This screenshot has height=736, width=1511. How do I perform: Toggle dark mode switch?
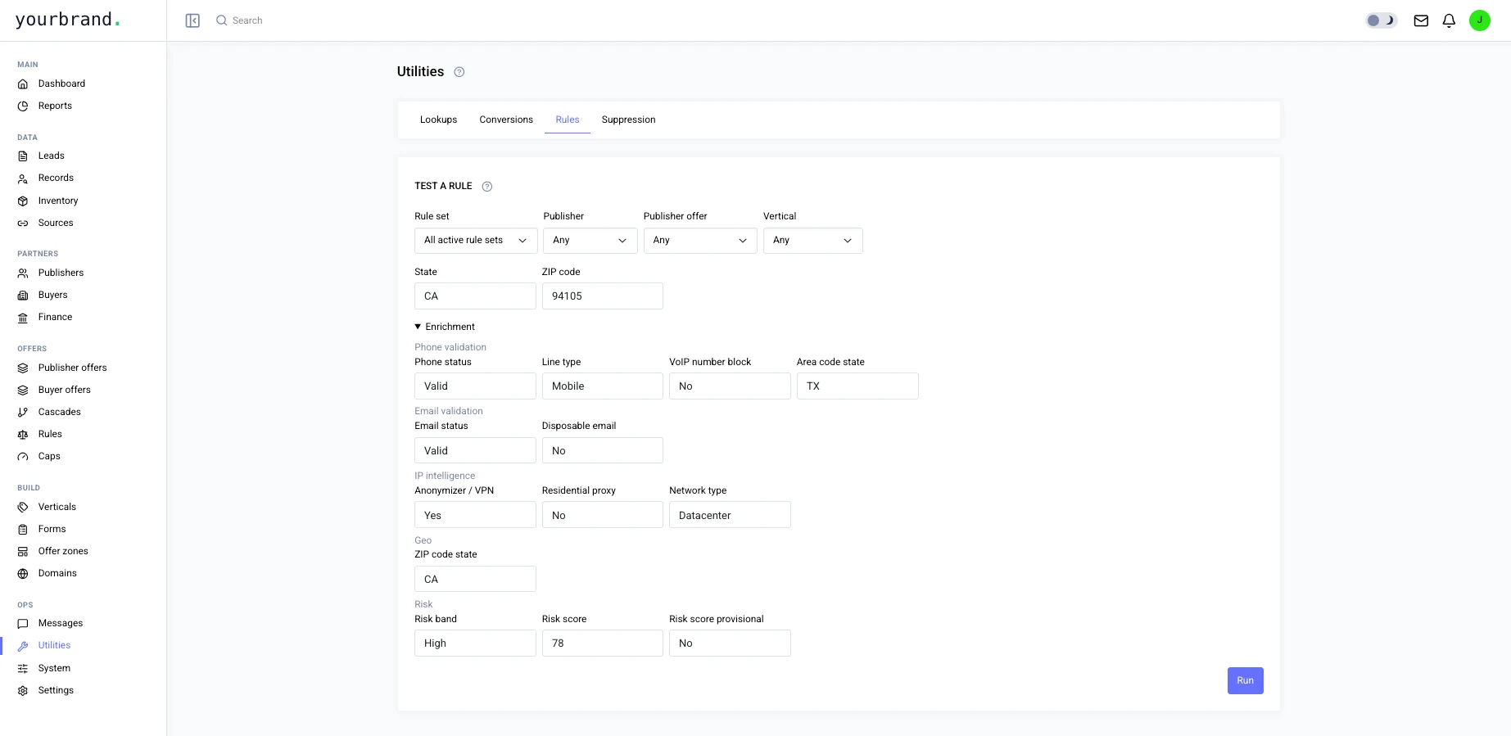[1381, 20]
